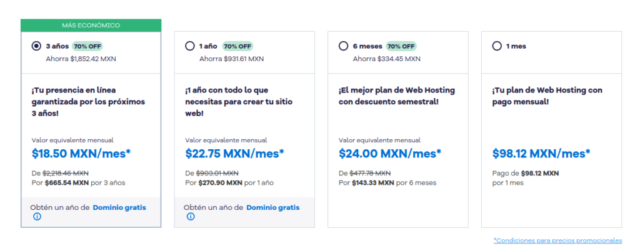
Task: Click the $22.75 MXN/mes price
Action: click(235, 154)
